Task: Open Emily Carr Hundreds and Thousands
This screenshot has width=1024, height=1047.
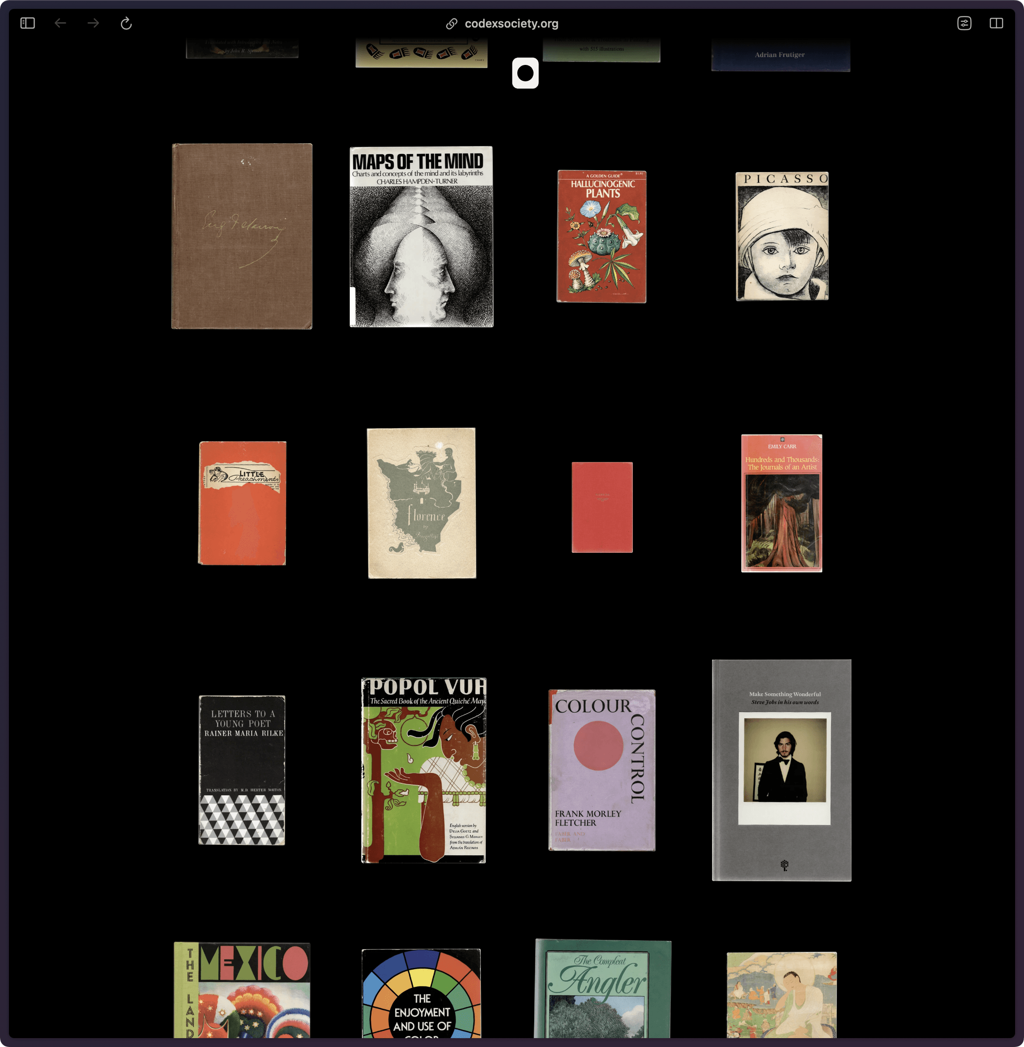Action: [x=781, y=503]
